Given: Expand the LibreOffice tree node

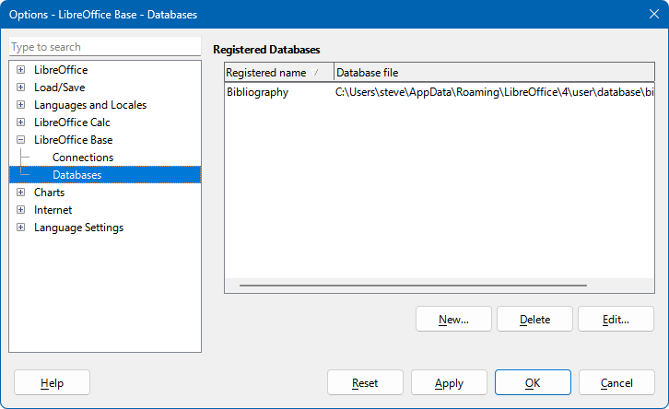Looking at the screenshot, I should click(20, 69).
